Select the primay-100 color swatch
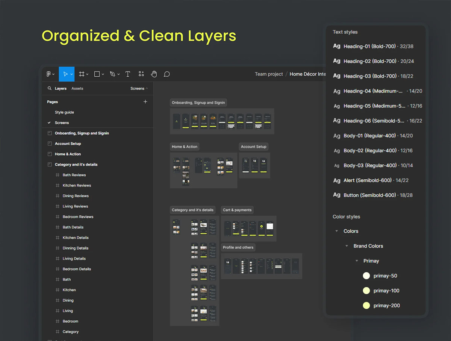 (366, 291)
